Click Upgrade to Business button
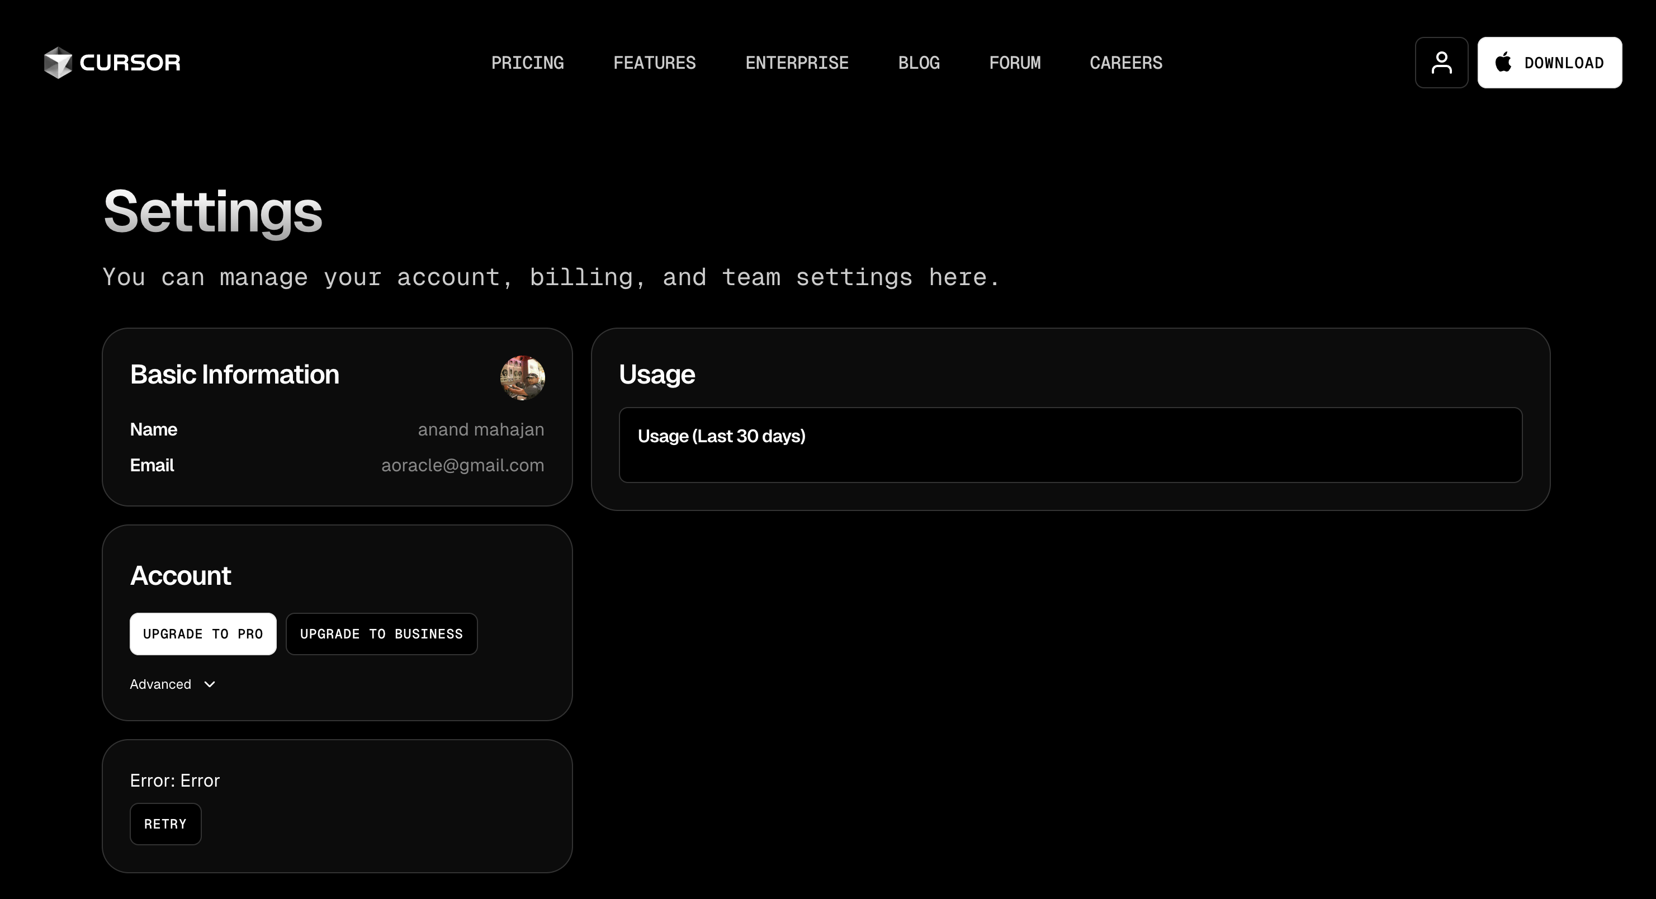The image size is (1656, 899). tap(381, 634)
